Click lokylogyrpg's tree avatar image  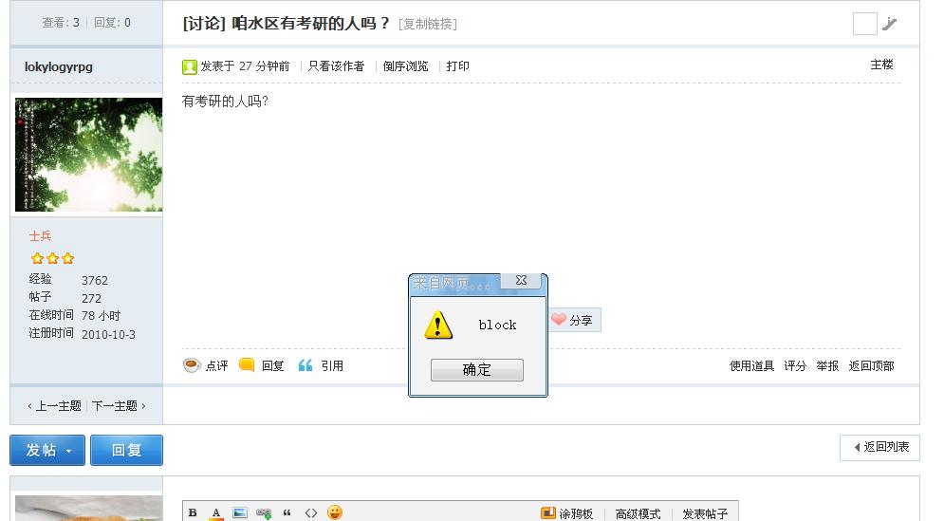click(88, 155)
